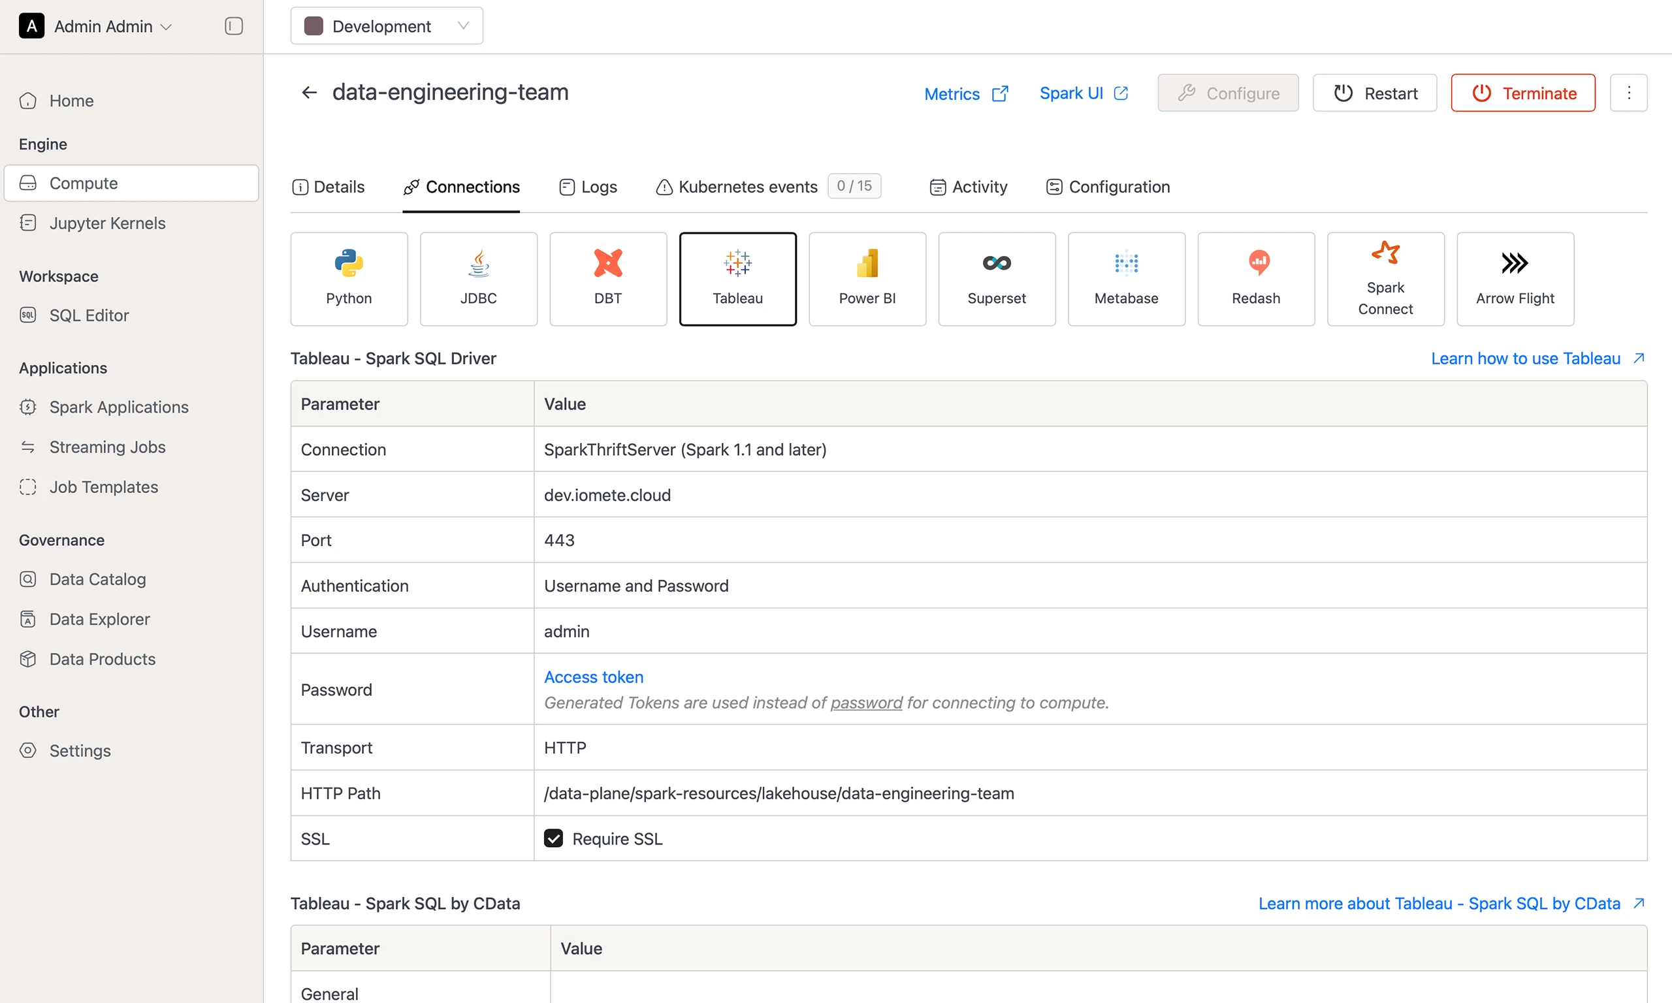
Task: Switch to the Details tab
Action: coord(329,187)
